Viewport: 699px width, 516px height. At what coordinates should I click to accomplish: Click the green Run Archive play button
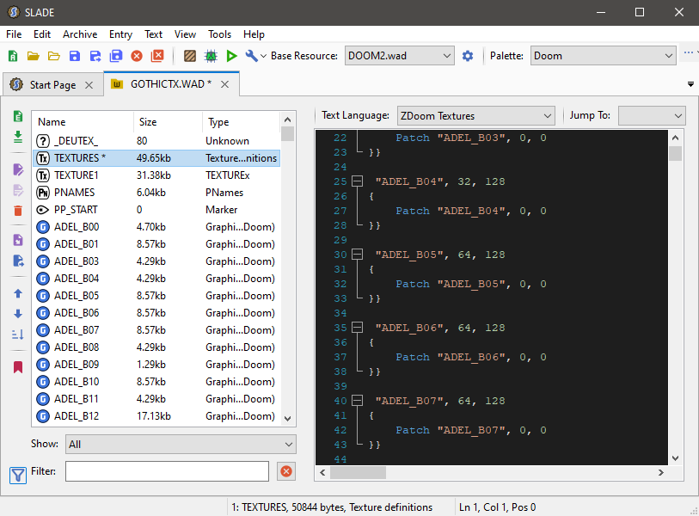pyautogui.click(x=231, y=56)
